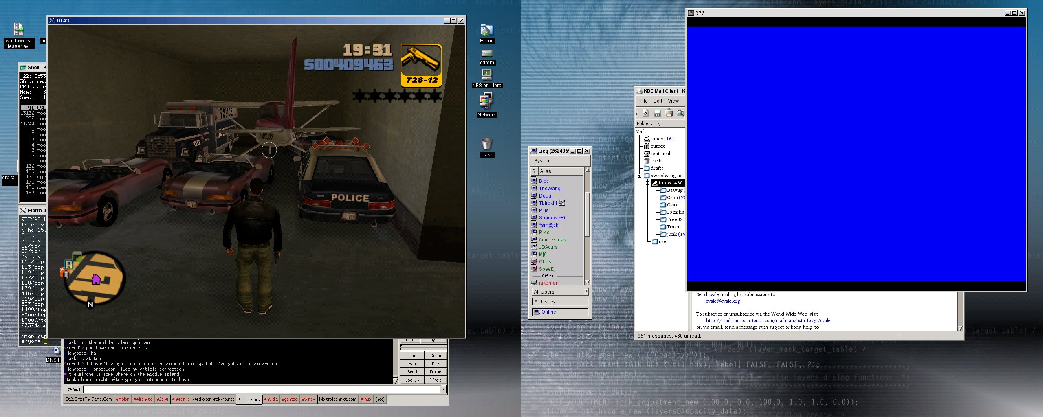The height and width of the screenshot is (417, 1043).
Task: Switch to the isis.arstechnica.com tab
Action: click(338, 399)
